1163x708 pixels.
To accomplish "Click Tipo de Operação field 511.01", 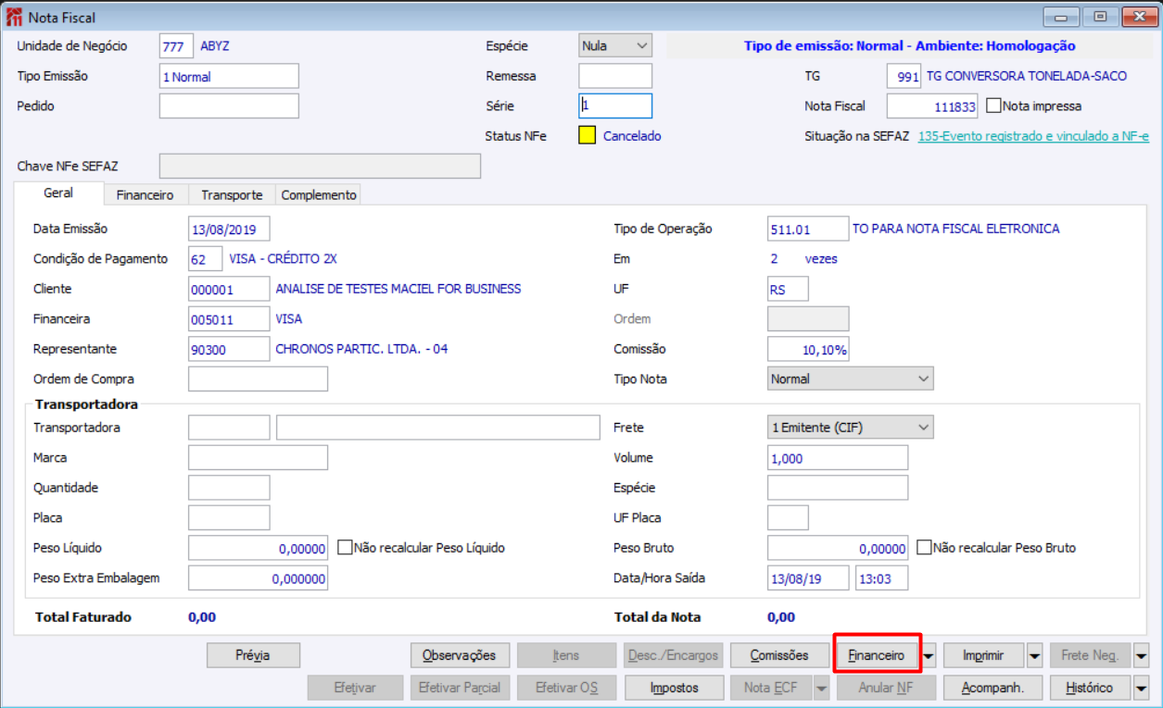I will coord(808,229).
